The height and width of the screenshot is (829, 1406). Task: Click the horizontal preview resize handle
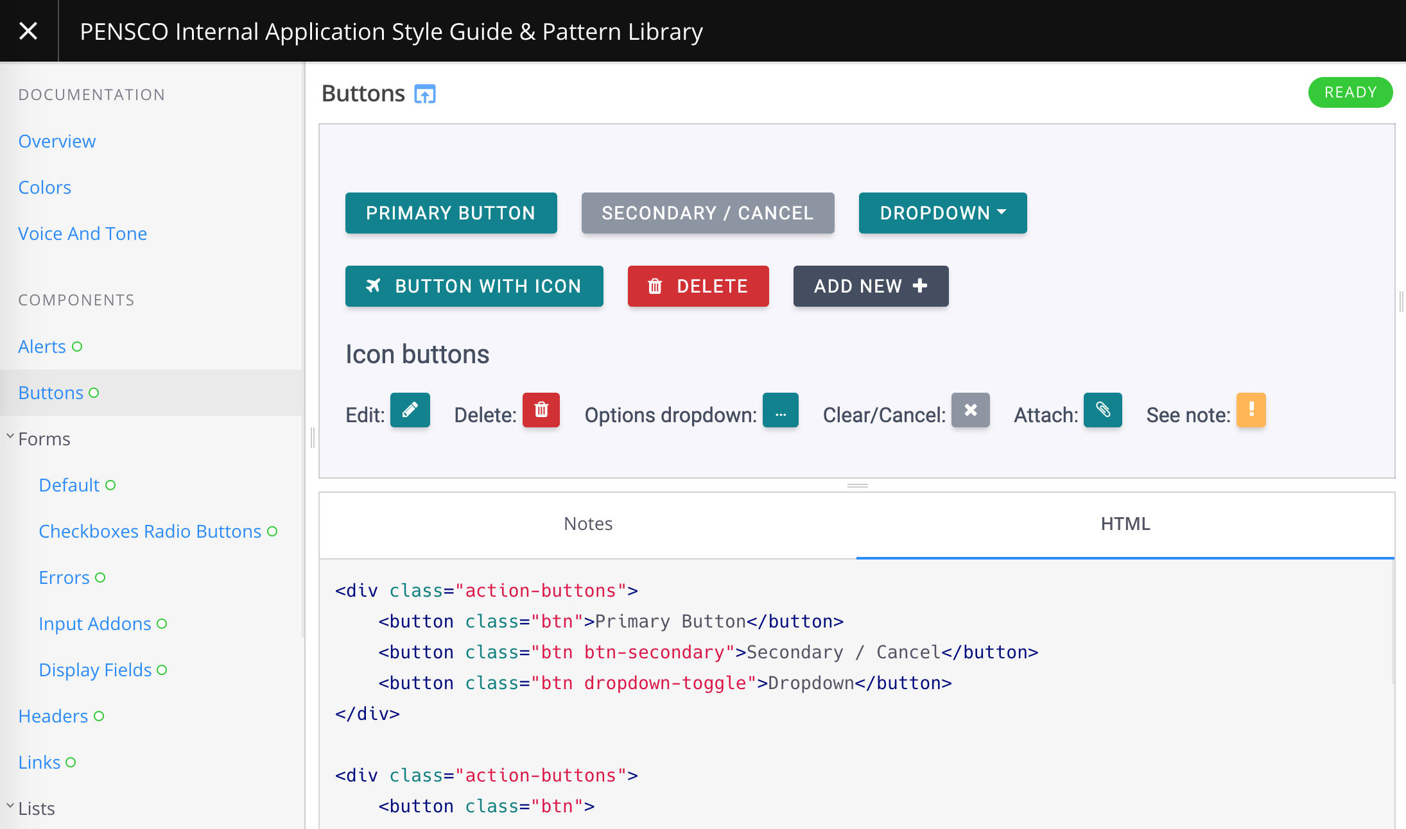point(858,486)
